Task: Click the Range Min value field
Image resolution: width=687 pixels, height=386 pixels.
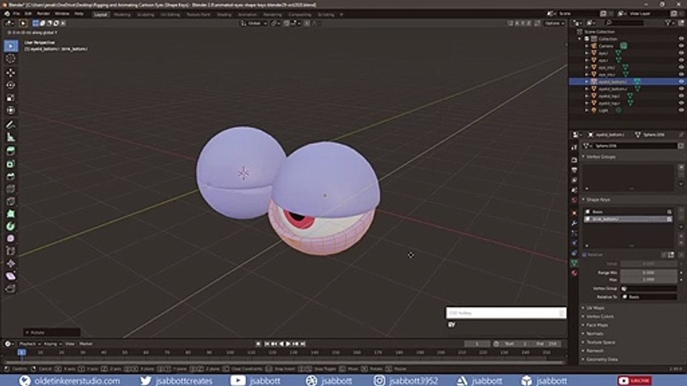Action: tap(648, 272)
